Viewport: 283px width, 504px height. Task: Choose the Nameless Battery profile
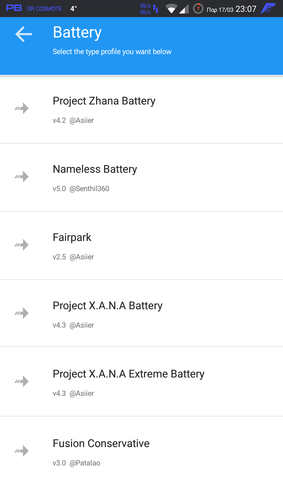click(95, 169)
